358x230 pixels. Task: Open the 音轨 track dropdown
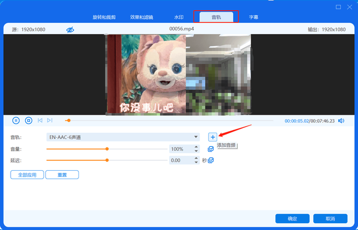123,137
